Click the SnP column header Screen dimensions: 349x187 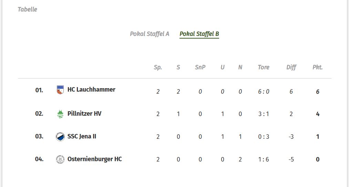pos(200,67)
